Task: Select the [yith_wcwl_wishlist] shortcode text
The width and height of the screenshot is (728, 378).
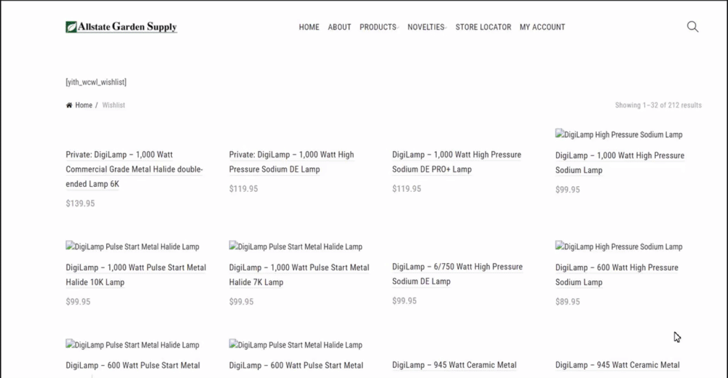Action: [96, 82]
